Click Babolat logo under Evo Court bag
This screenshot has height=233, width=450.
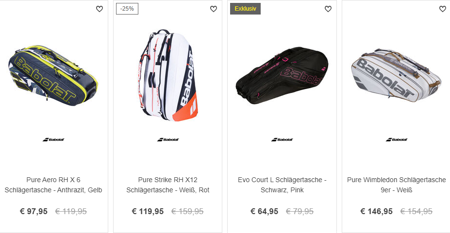[x=282, y=140]
